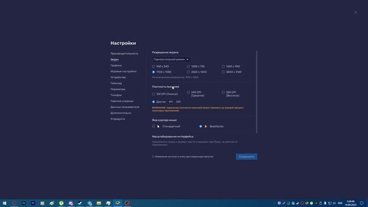The image size is (368, 207).
Task: Open the Горячие клавиши section
Action: [x=122, y=101]
